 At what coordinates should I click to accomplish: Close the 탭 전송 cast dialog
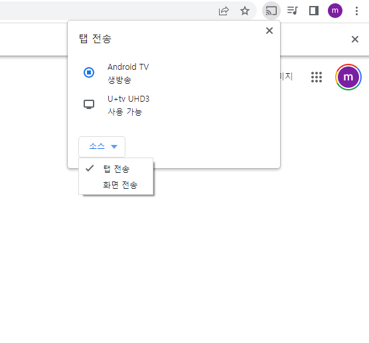click(x=269, y=31)
